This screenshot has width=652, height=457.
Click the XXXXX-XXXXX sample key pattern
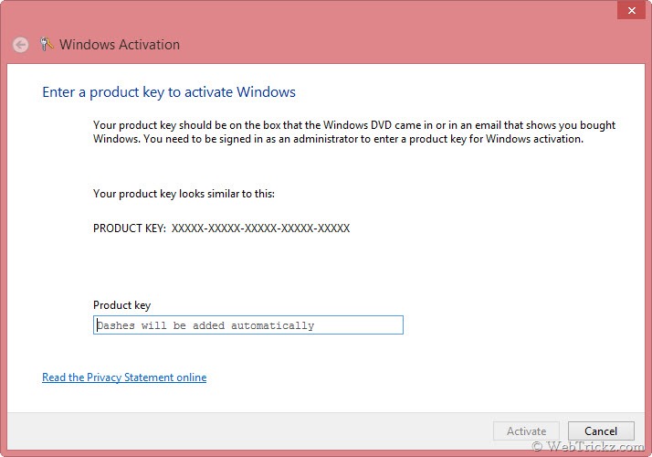tap(261, 228)
